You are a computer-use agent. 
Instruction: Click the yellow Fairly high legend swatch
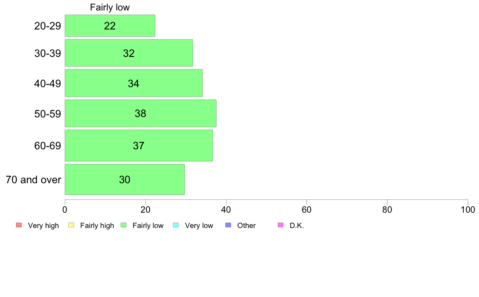[71, 225]
